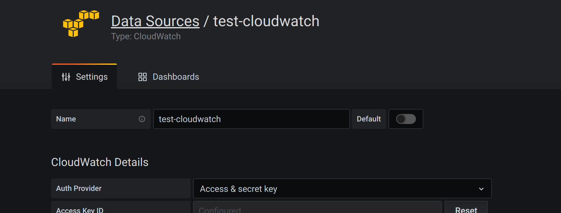Image resolution: width=561 pixels, height=213 pixels.
Task: Click the info icon beside Name
Action: pos(142,119)
